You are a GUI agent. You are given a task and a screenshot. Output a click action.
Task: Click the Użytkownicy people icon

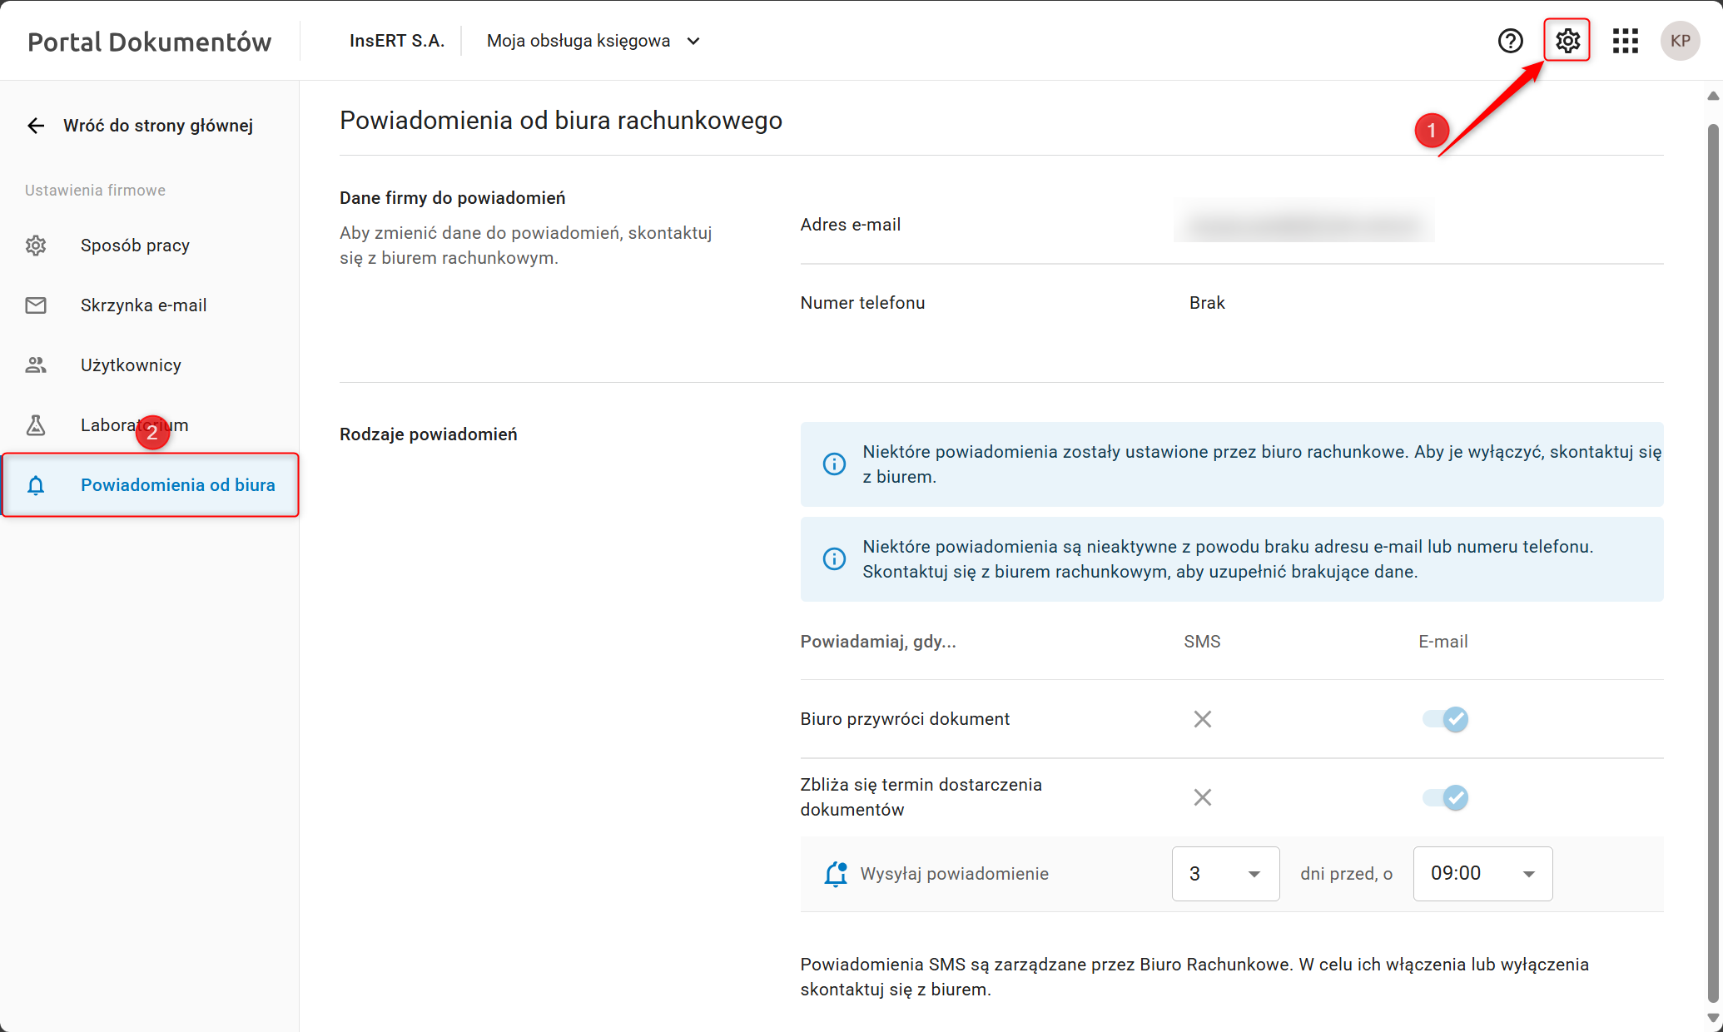(x=36, y=365)
